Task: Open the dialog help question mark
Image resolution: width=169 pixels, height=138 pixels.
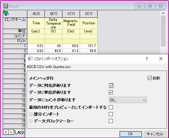Action: point(147,59)
